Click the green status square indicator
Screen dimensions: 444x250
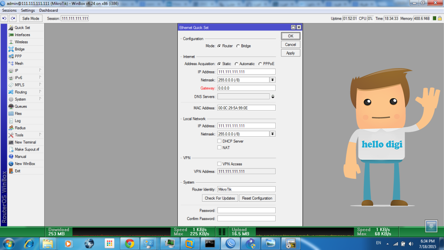(x=434, y=18)
